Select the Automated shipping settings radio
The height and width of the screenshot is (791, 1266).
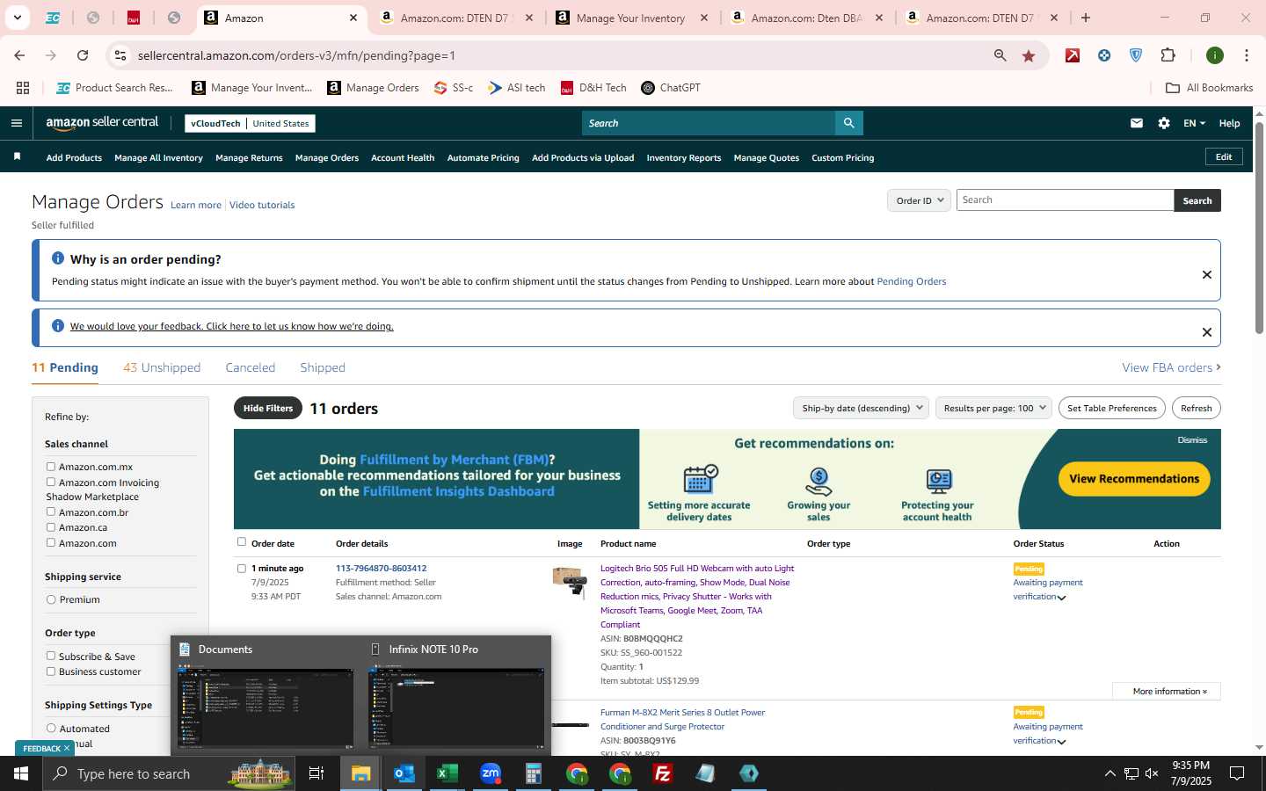51,728
